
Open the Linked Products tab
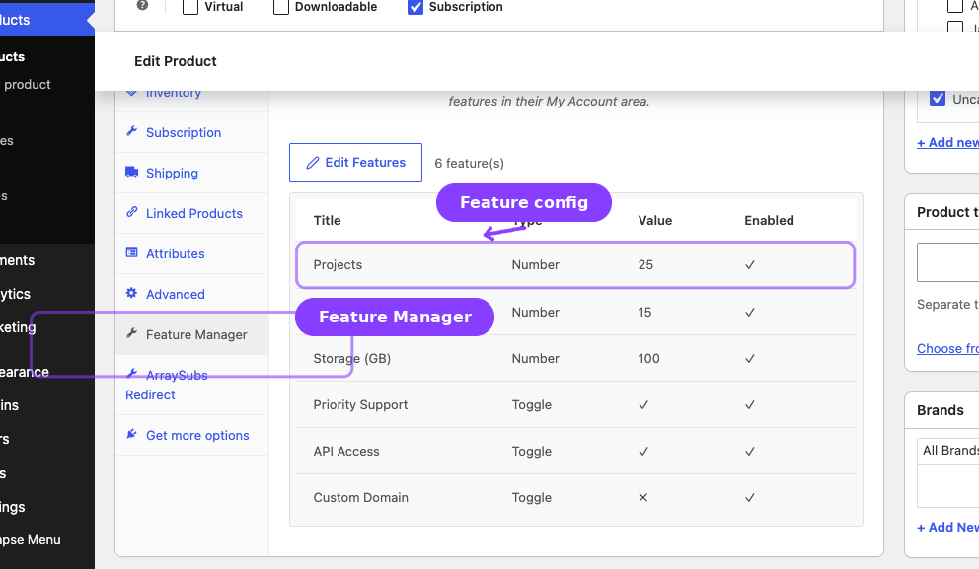[x=191, y=213]
